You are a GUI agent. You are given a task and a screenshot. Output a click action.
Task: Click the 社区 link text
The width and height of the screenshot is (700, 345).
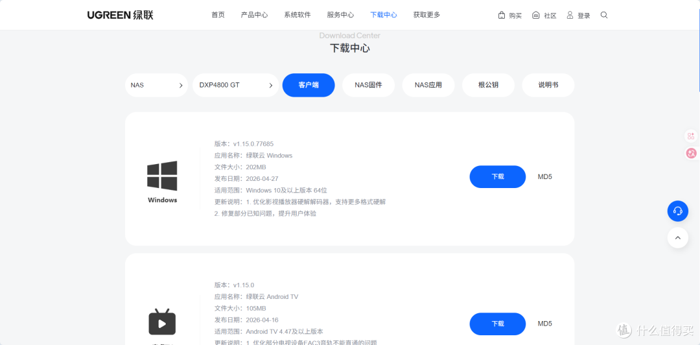point(550,16)
